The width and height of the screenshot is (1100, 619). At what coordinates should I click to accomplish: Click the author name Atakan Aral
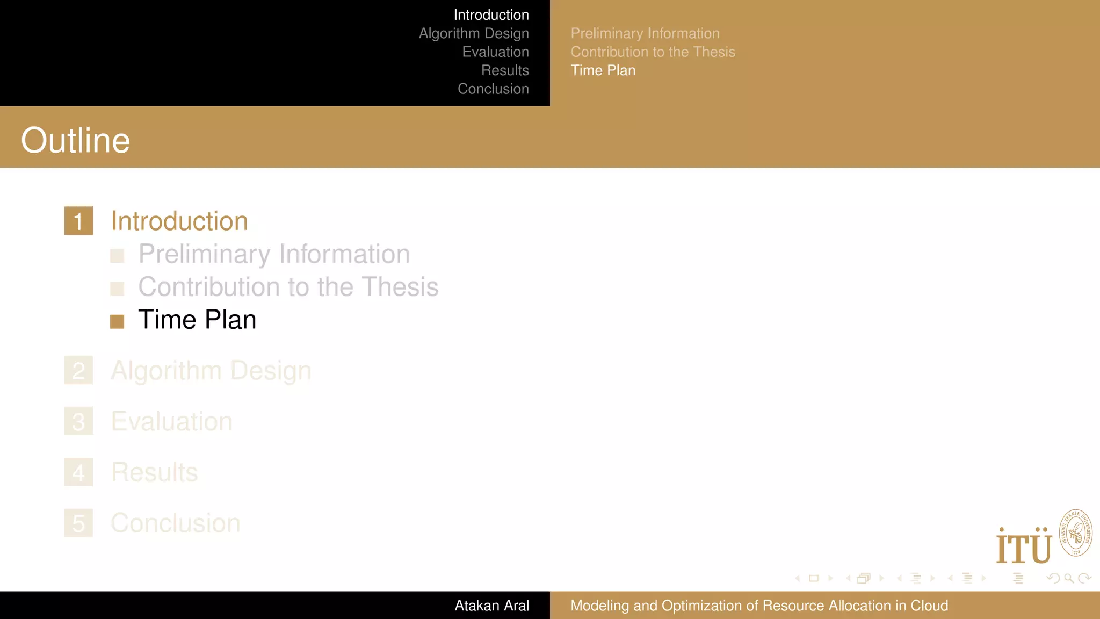492,606
